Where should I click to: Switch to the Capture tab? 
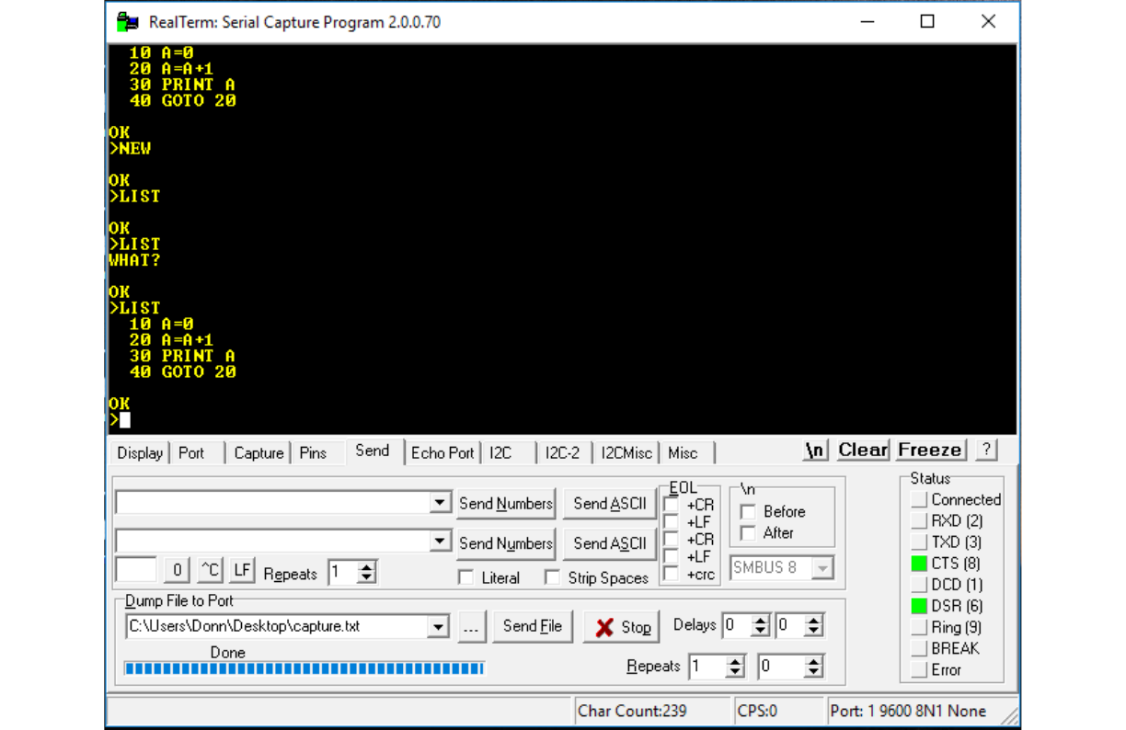point(259,452)
